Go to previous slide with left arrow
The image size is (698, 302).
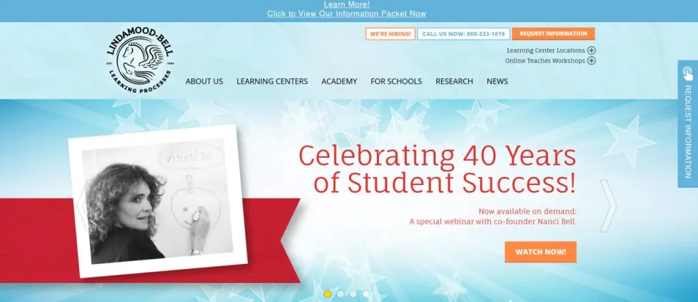tap(82, 205)
